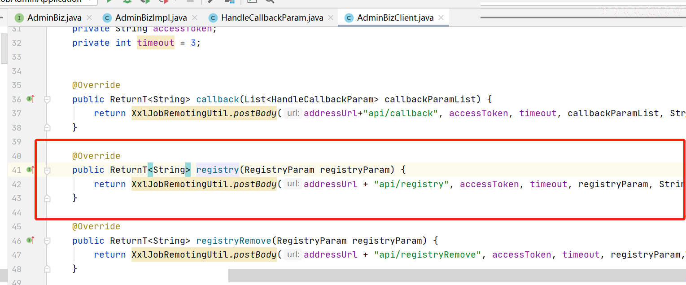686x285 pixels.
Task: Switch to the HandleCallbackParam.java tab
Action: pyautogui.click(x=272, y=18)
